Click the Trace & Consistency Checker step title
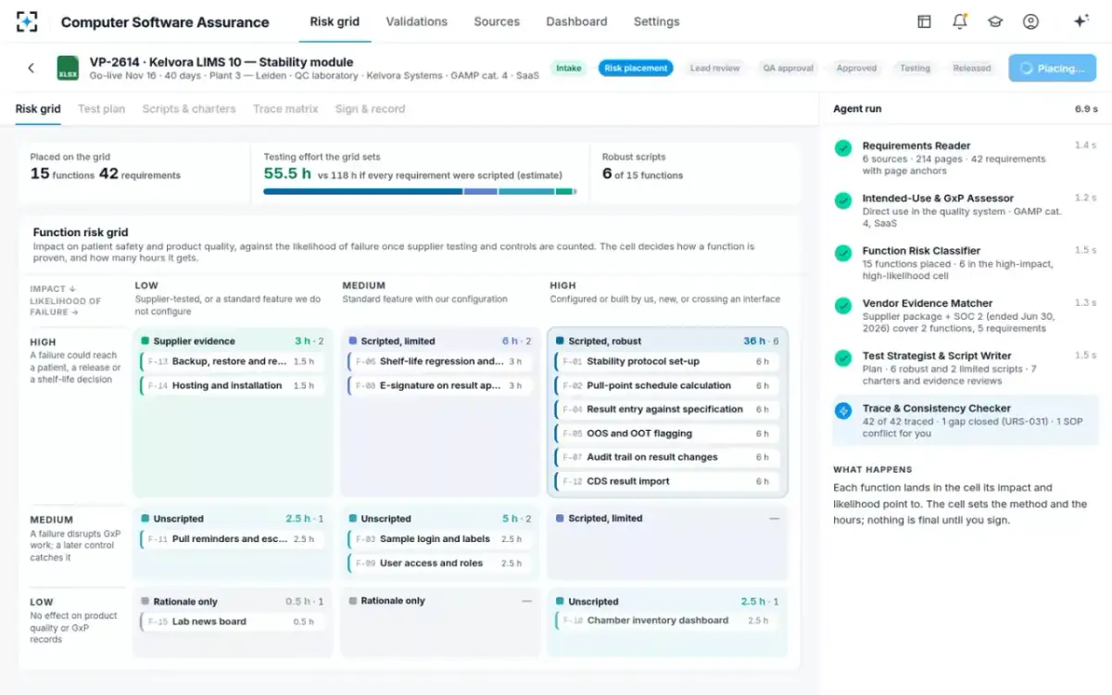 [x=937, y=408]
